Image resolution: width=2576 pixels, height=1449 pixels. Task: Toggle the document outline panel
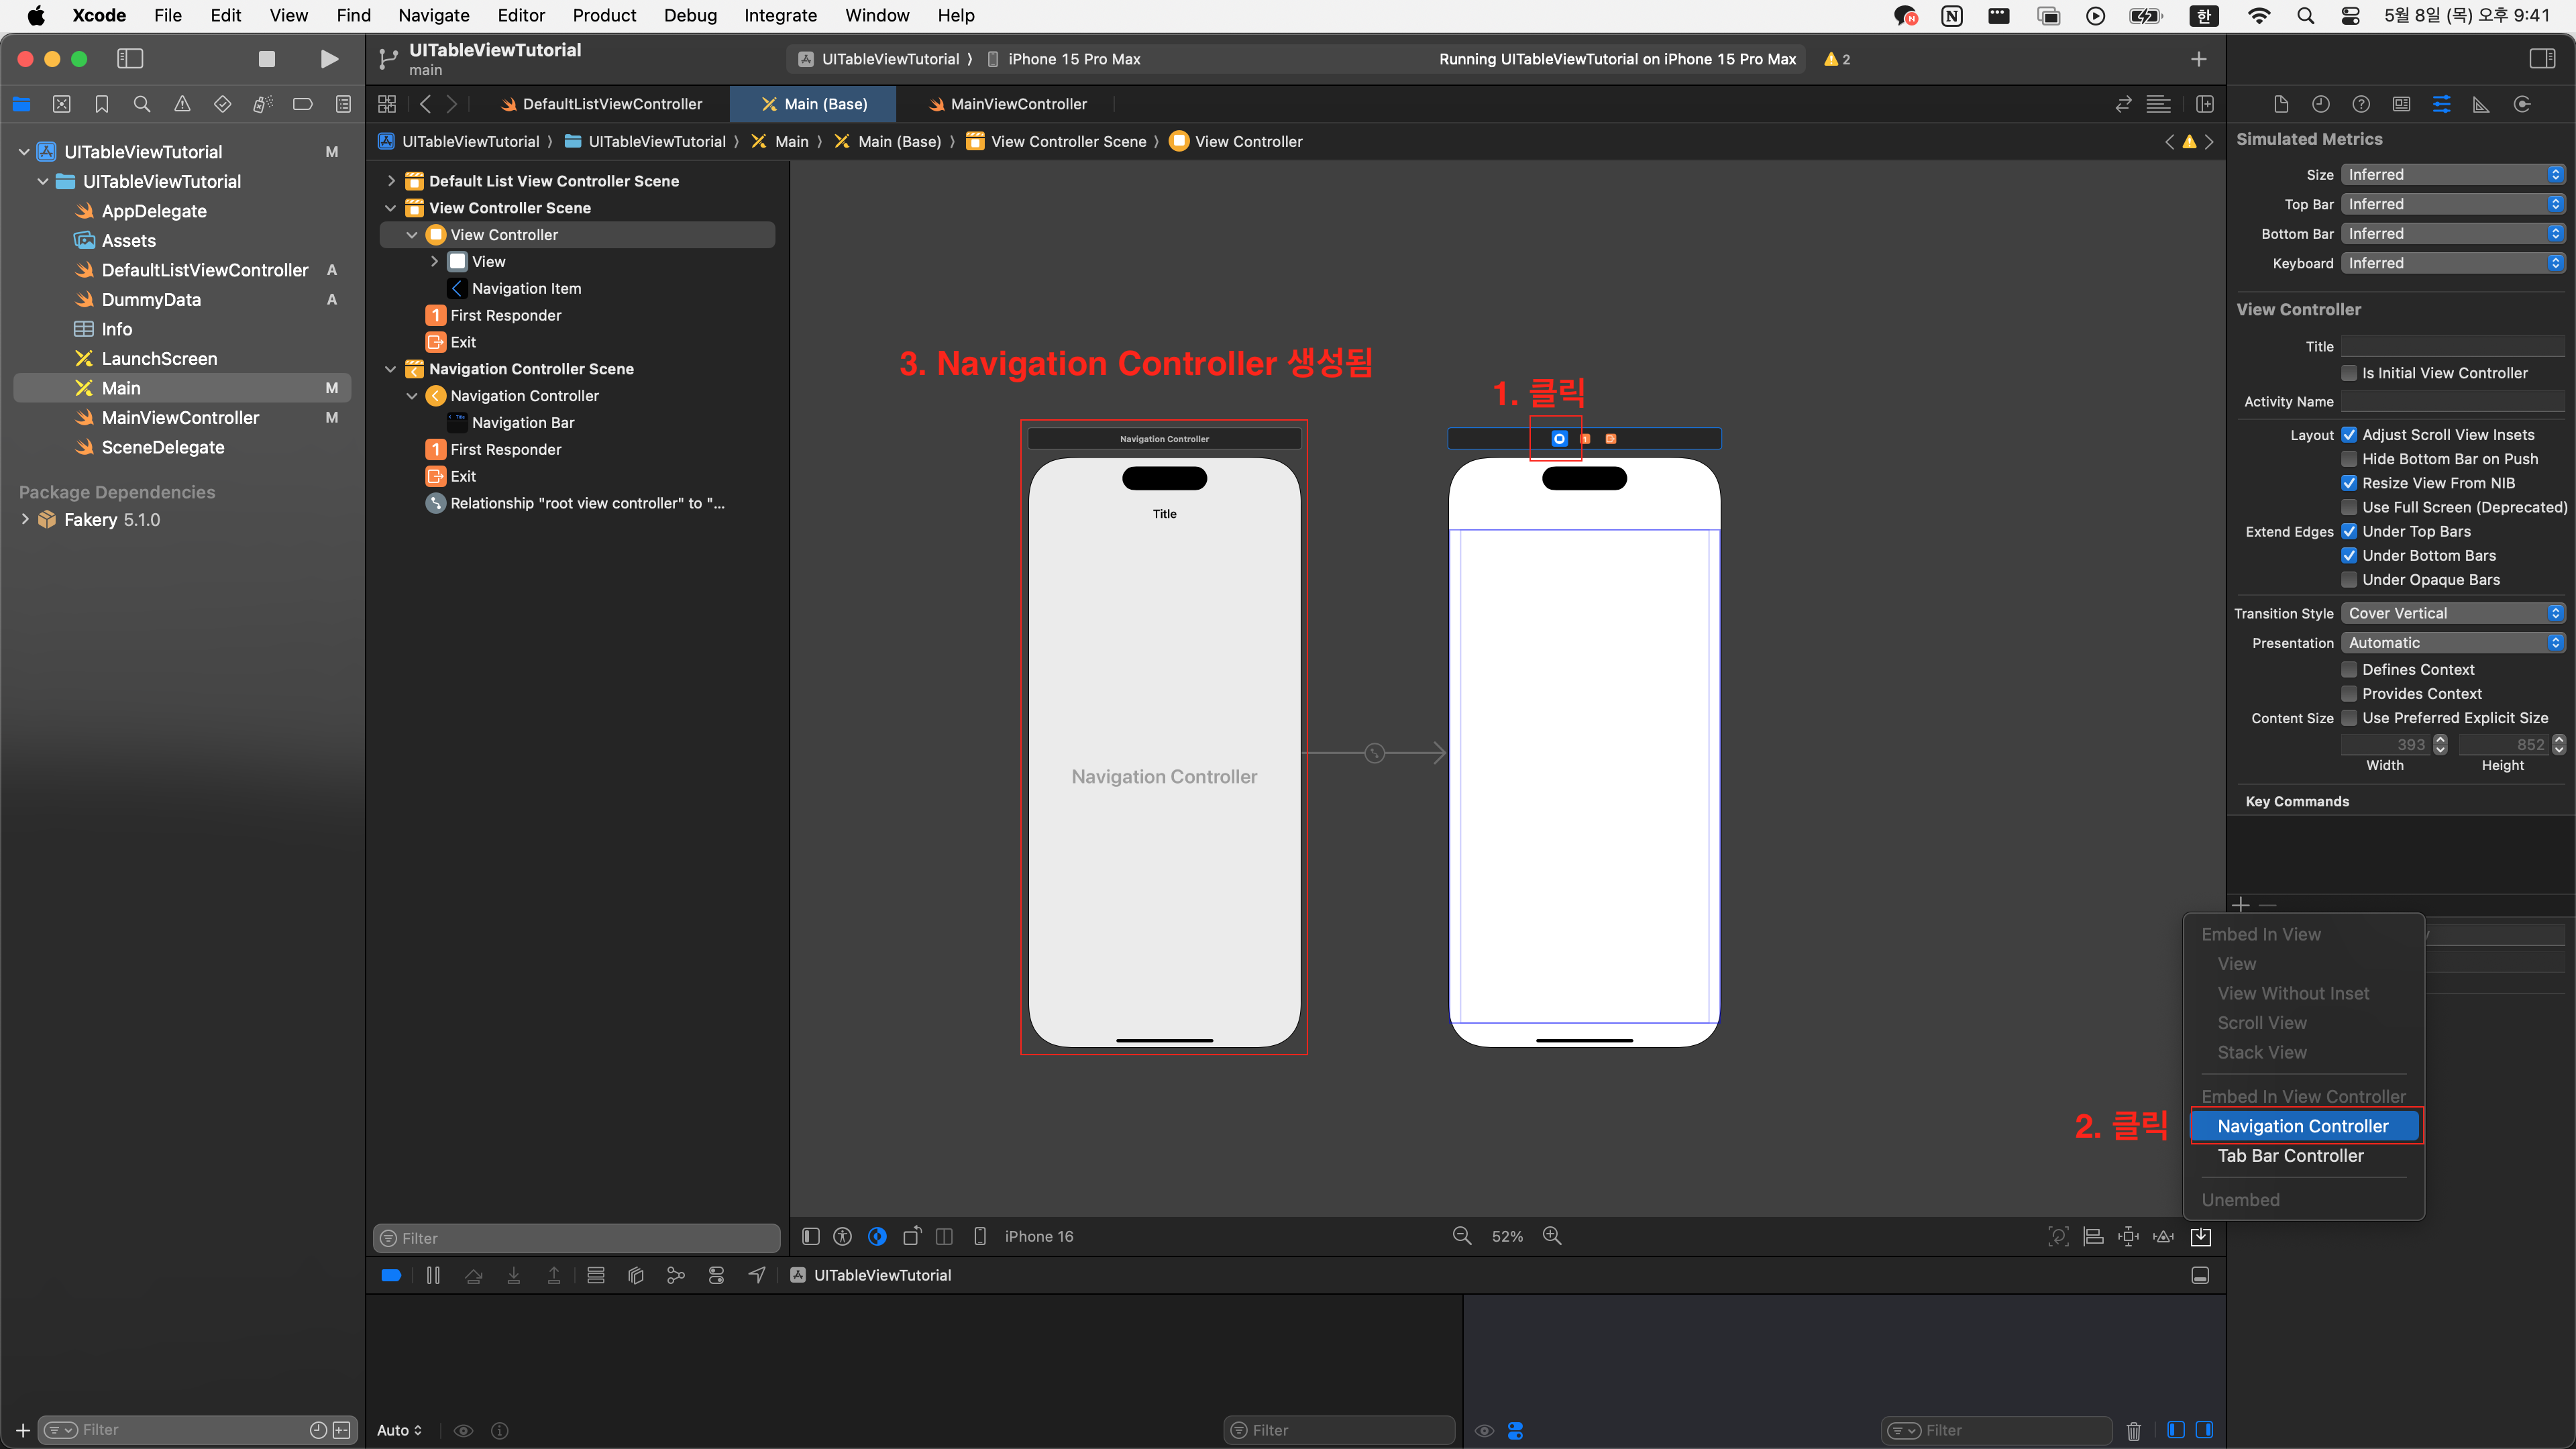coord(811,1237)
